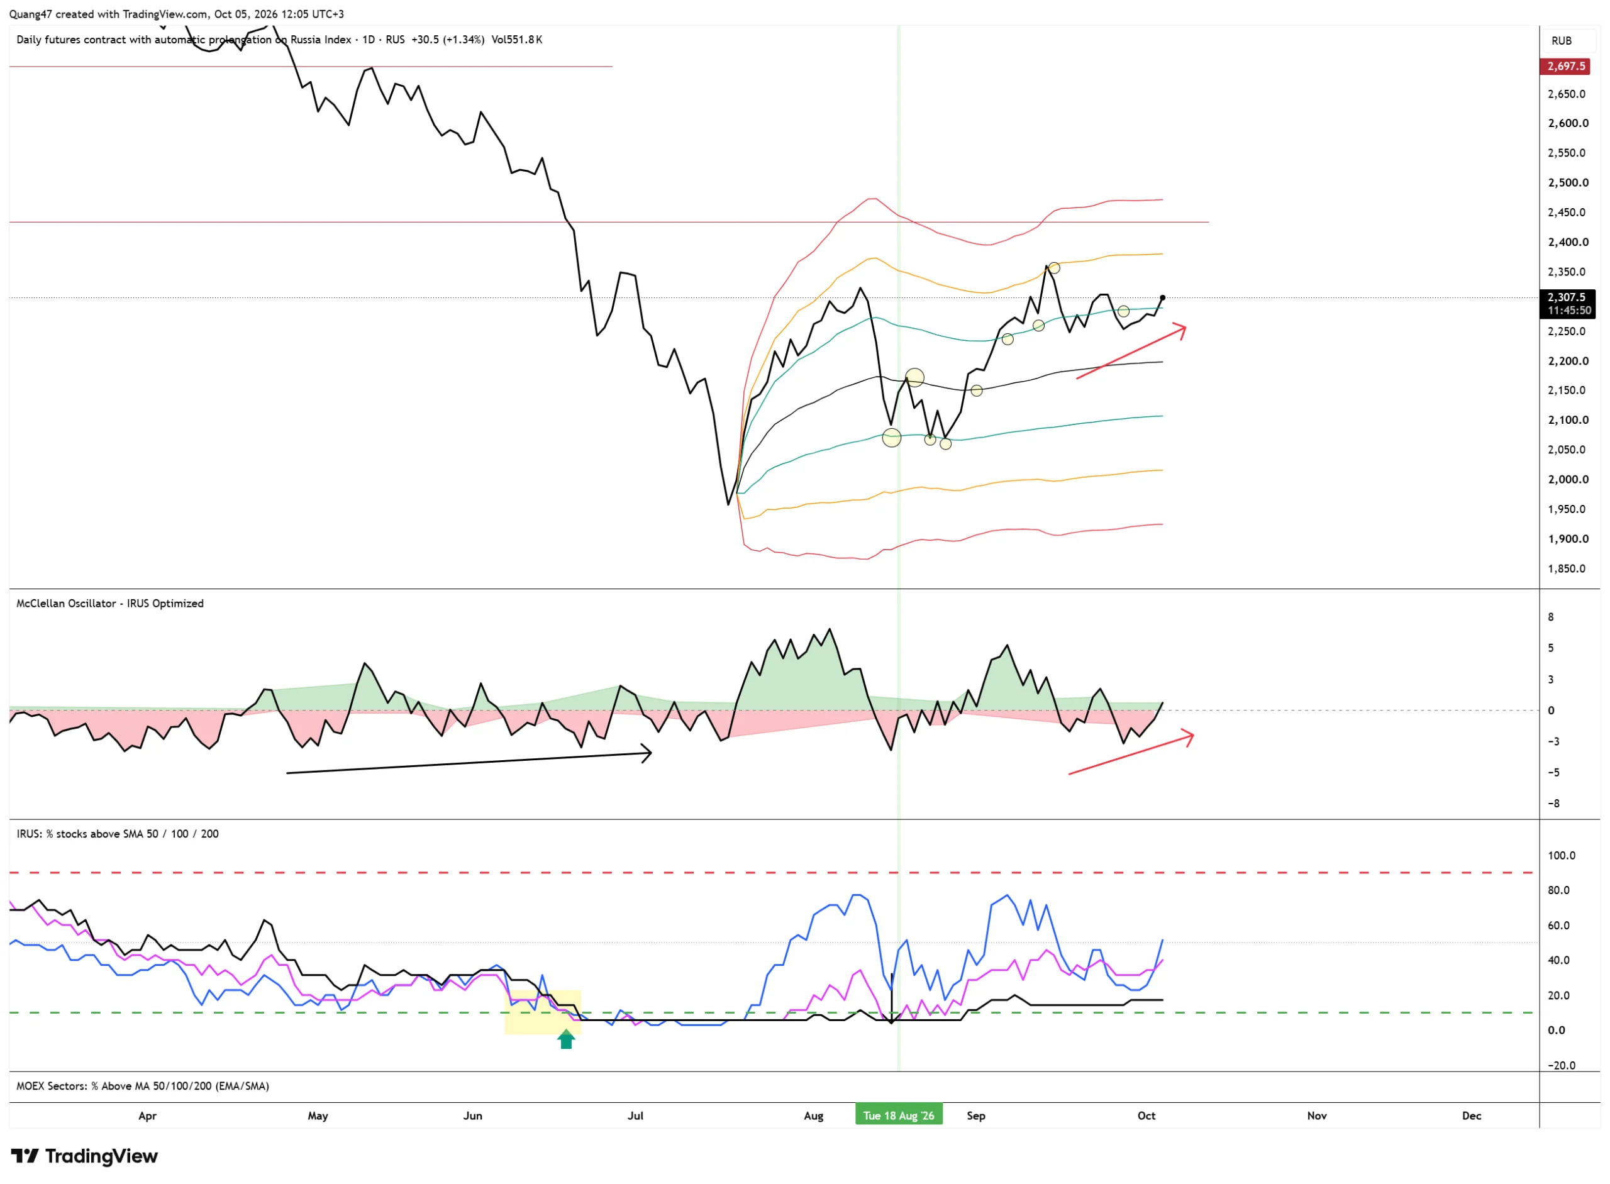Click the red 2,697.5 price label

click(1565, 66)
